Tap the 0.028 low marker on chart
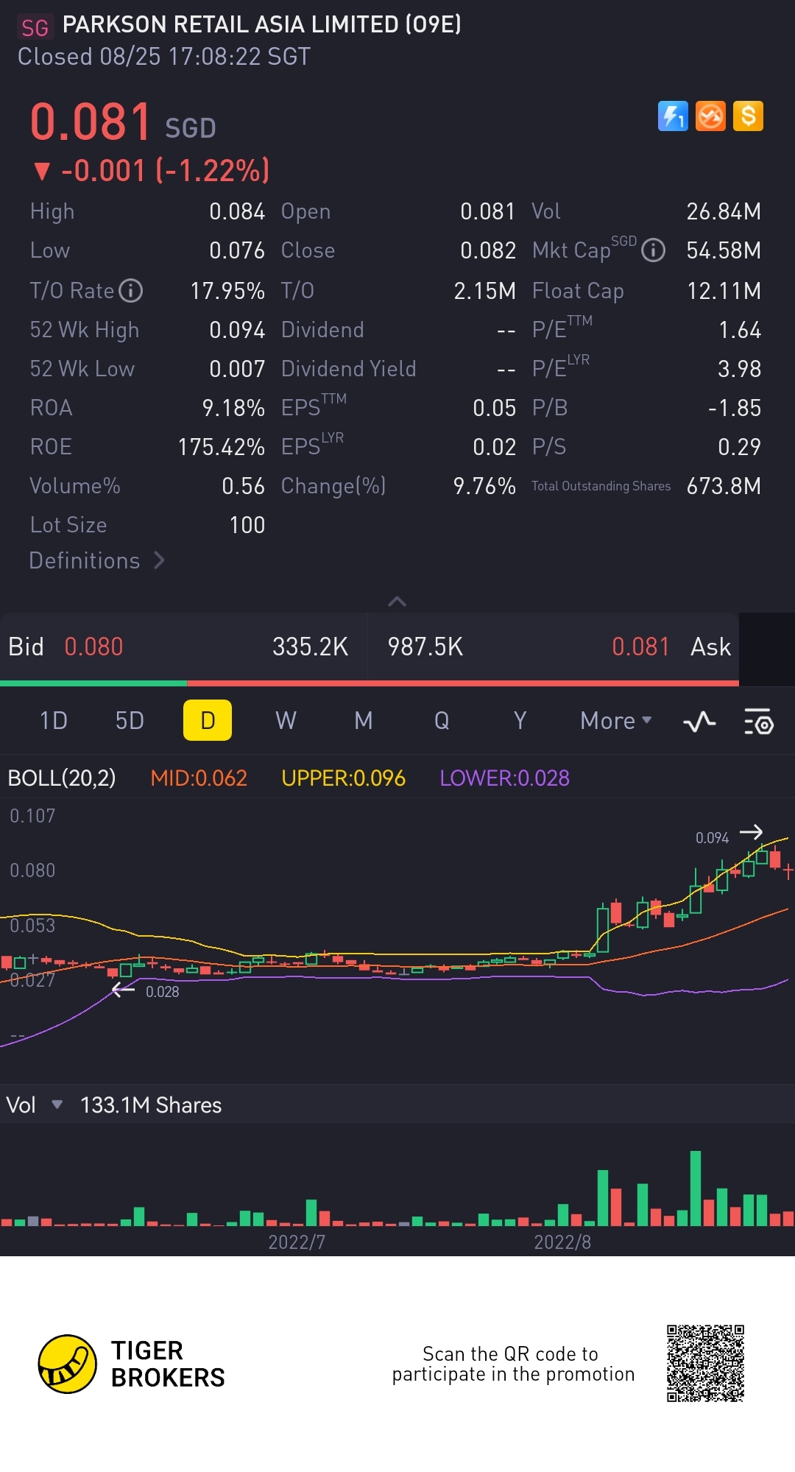This screenshot has width=795, height=1472. click(x=162, y=992)
